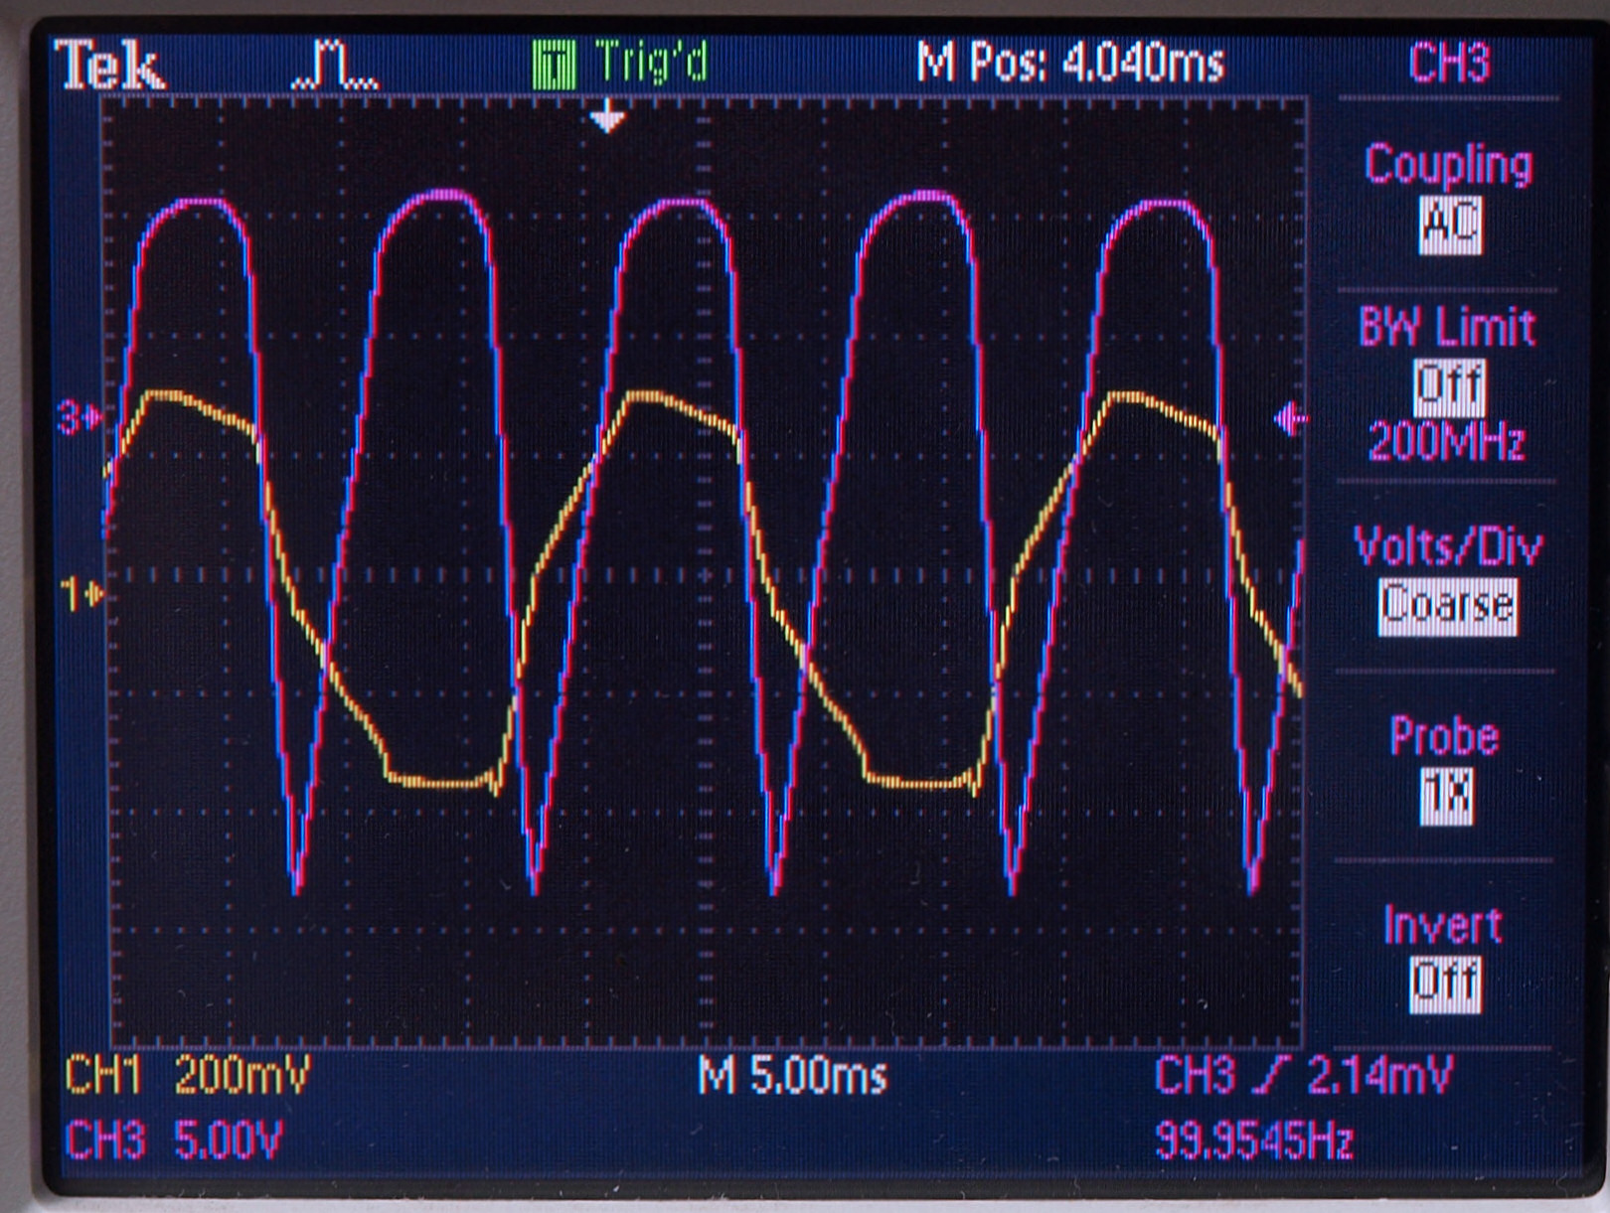The image size is (1610, 1213).
Task: Select the CH3 menu header
Action: point(1449,65)
